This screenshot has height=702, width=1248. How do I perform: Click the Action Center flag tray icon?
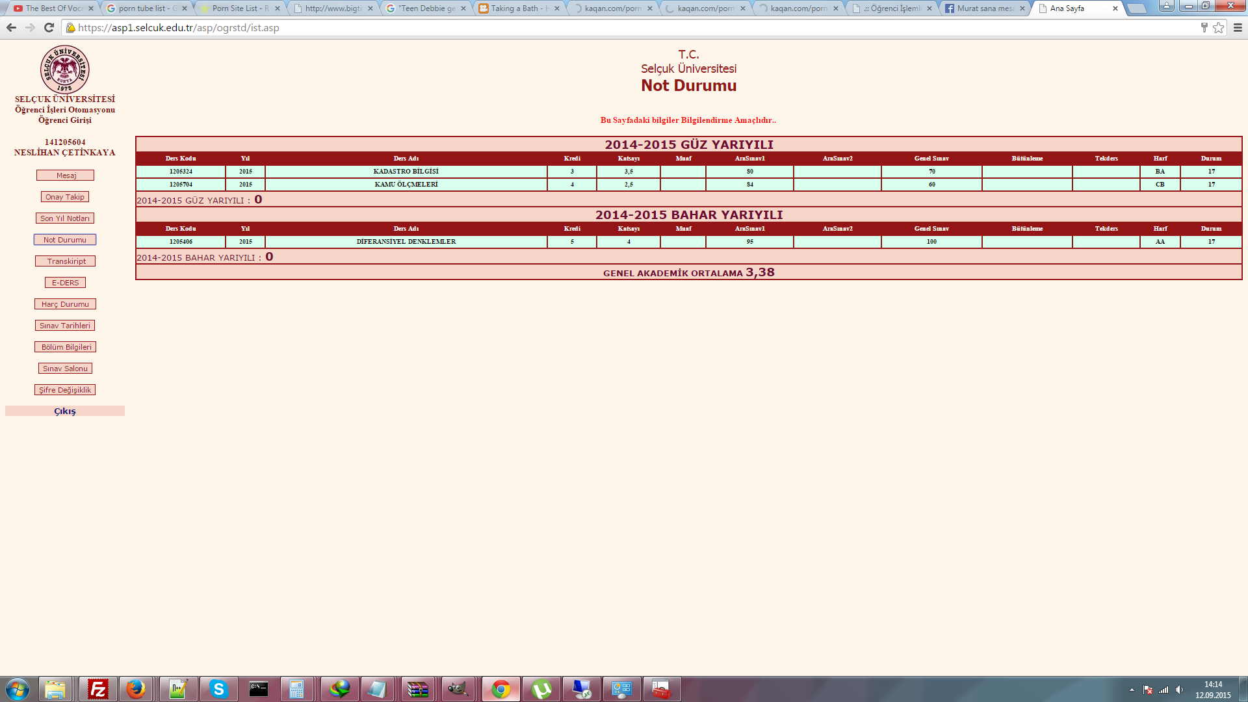point(1148,690)
